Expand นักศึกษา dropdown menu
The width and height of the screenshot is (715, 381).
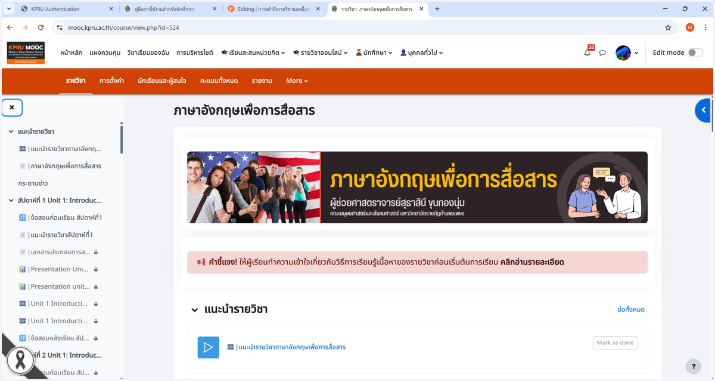click(x=374, y=53)
